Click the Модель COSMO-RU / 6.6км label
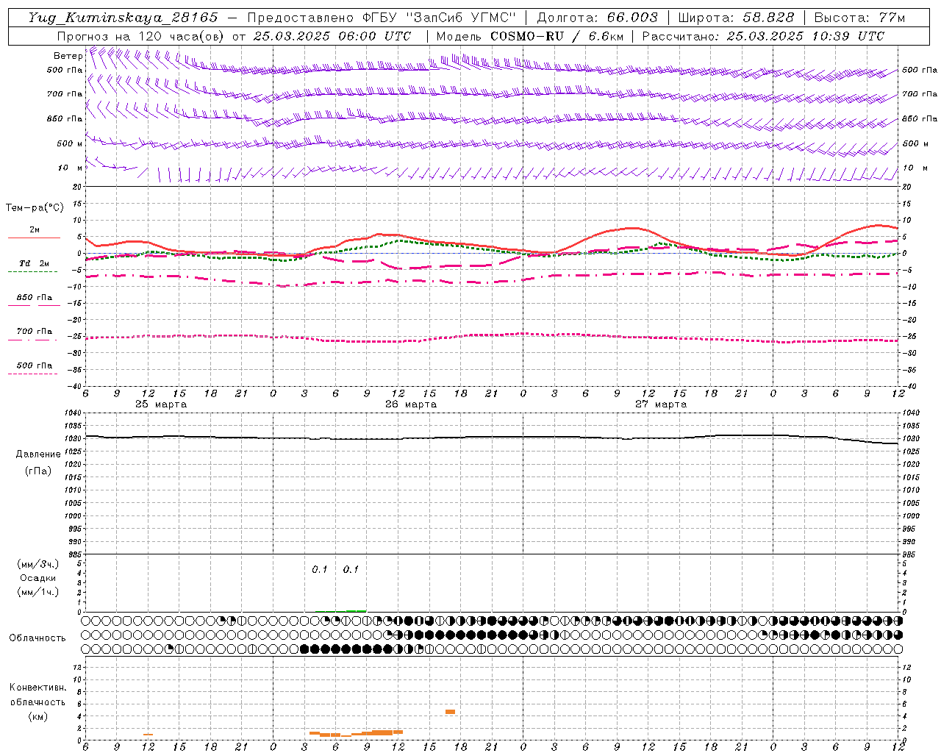This screenshot has height=753, width=941. coord(530,36)
